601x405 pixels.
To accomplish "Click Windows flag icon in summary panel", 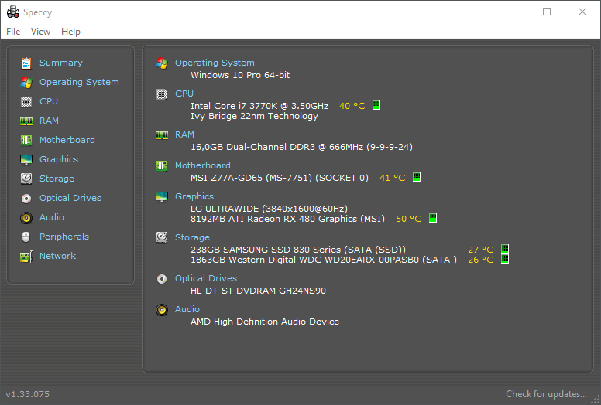I will pyautogui.click(x=162, y=63).
